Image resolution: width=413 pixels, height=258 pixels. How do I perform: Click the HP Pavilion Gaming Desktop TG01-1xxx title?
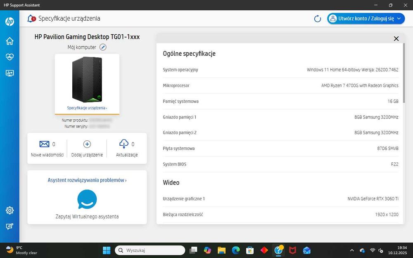tap(87, 37)
